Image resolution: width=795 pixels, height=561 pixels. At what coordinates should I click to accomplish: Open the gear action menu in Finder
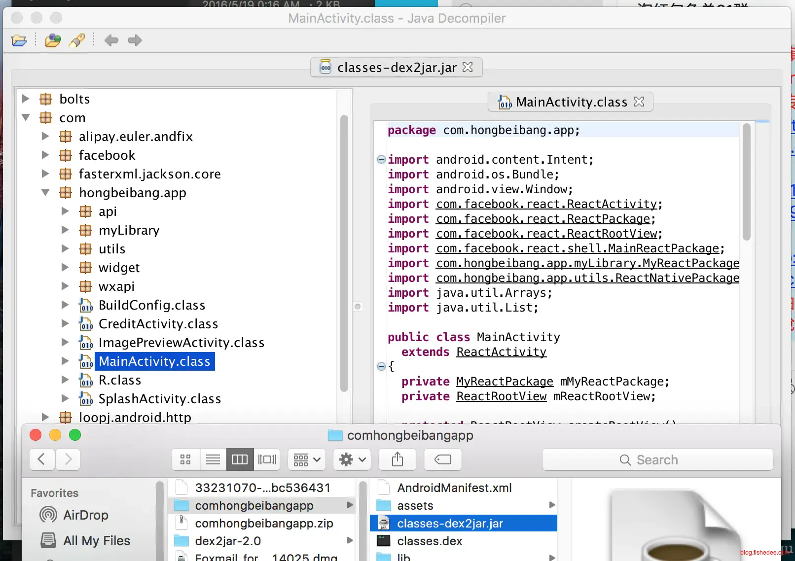point(352,459)
